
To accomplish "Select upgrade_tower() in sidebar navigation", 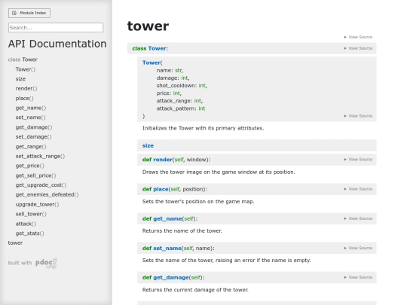I will [37, 204].
